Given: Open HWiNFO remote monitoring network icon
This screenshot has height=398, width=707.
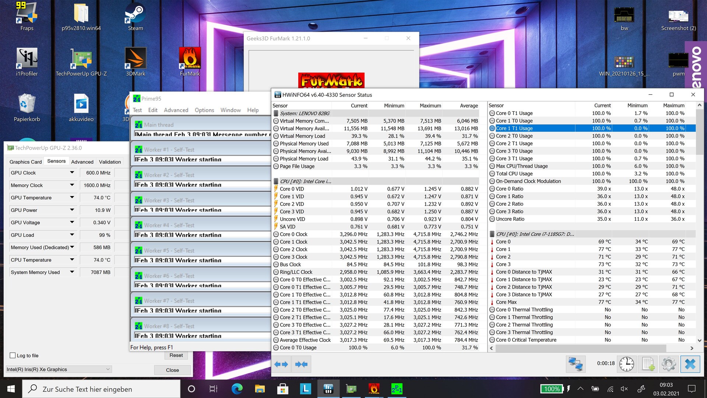Looking at the screenshot, I should (576, 364).
